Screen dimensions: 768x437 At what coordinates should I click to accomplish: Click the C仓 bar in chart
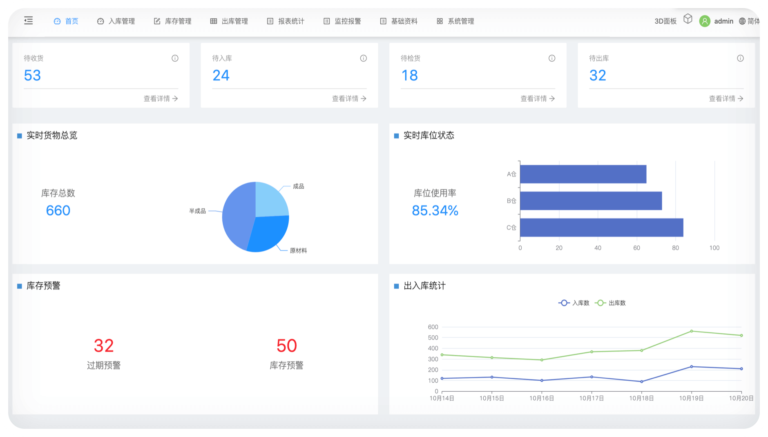pos(601,227)
